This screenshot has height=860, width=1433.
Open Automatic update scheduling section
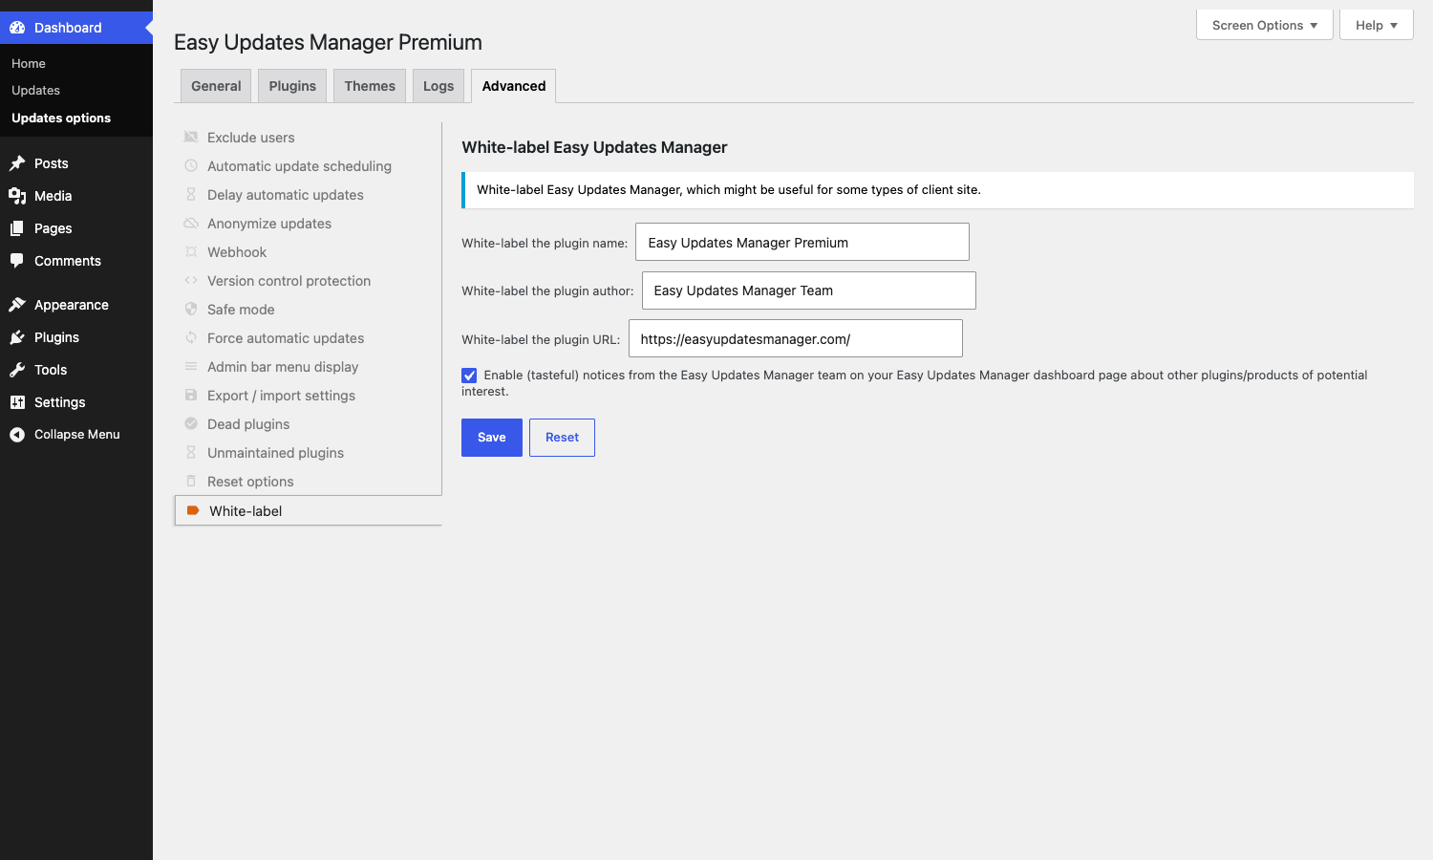300,166
